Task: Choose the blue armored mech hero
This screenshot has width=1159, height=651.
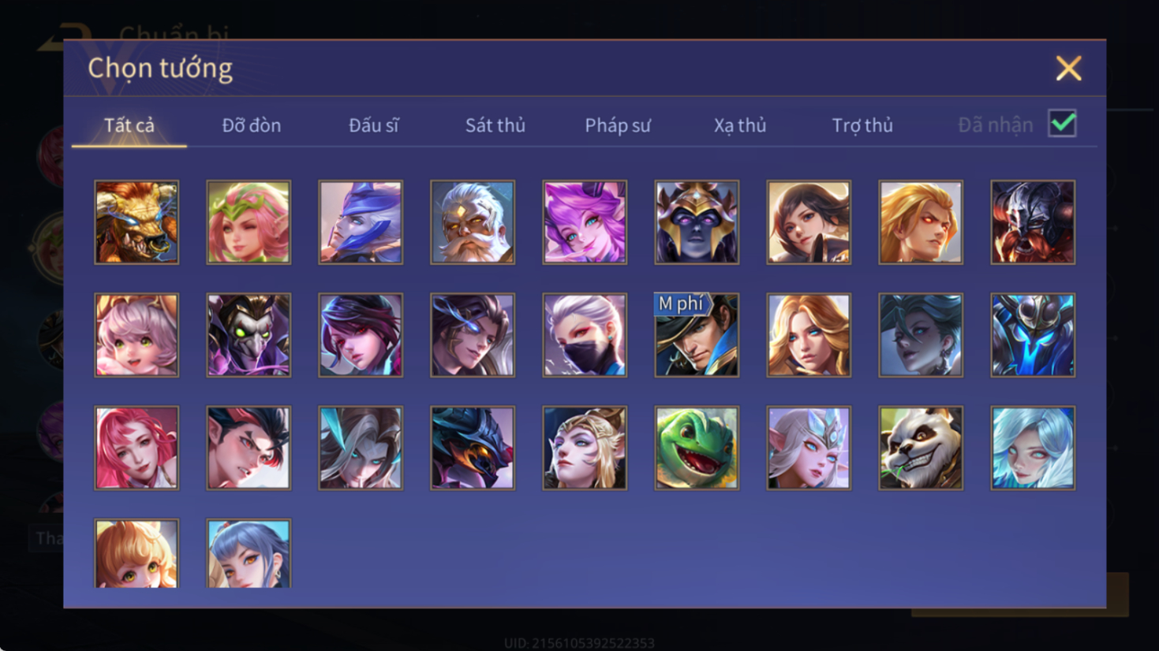Action: tap(1033, 335)
